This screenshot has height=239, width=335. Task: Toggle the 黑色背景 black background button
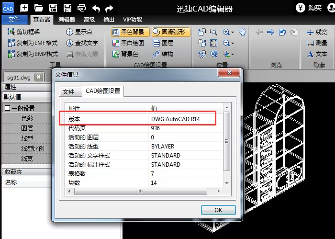pos(130,32)
